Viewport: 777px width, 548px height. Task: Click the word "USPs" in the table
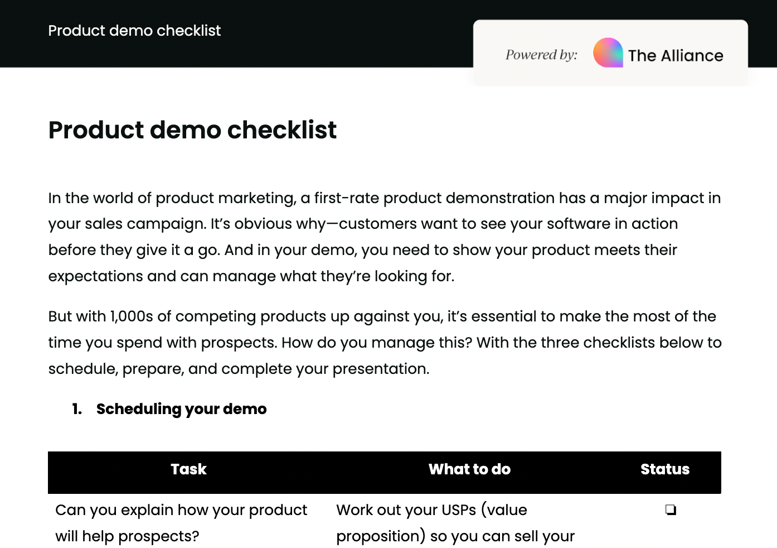click(458, 510)
